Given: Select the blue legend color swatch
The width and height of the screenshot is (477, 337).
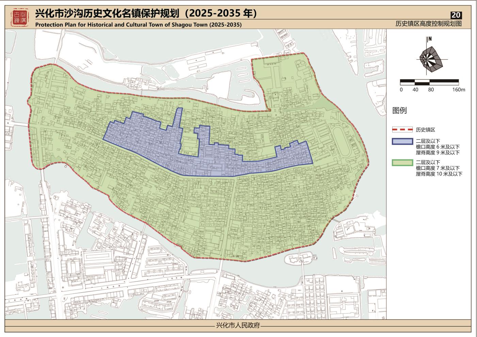Looking at the screenshot, I should click(402, 141).
